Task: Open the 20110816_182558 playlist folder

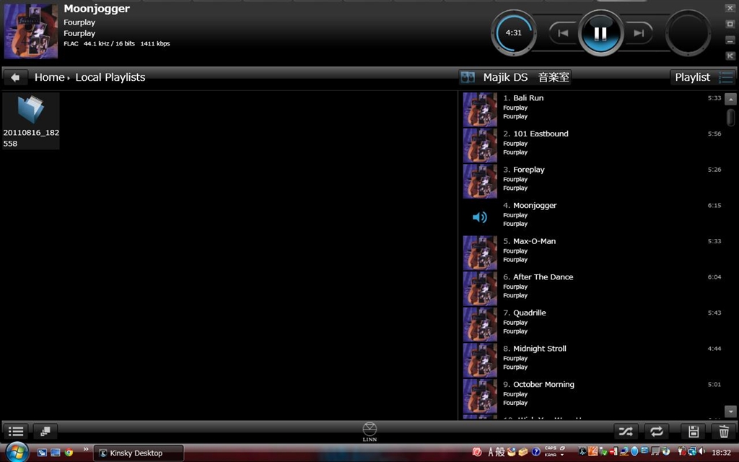Action: [30, 121]
